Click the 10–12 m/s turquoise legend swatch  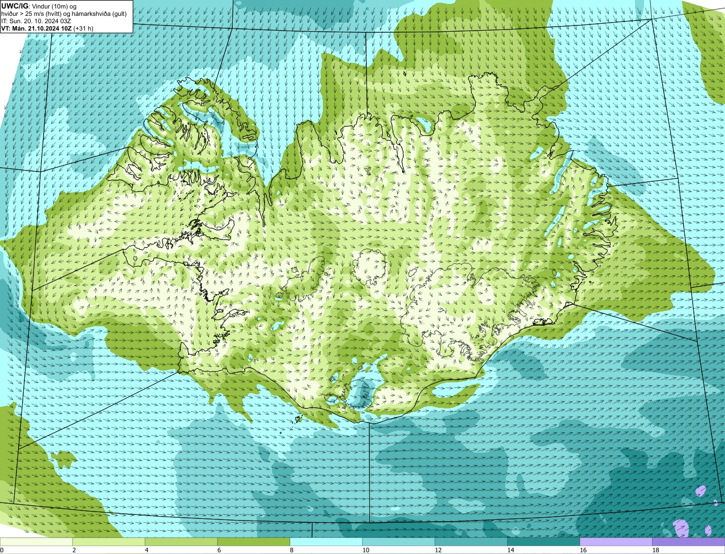(x=399, y=542)
